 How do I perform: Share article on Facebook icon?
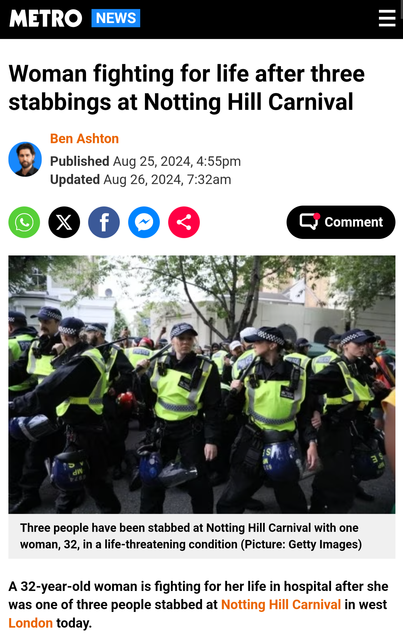104,222
